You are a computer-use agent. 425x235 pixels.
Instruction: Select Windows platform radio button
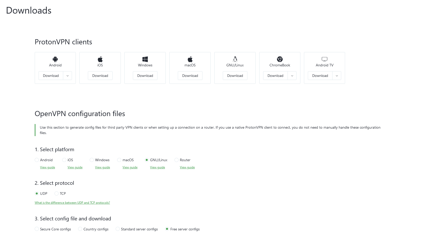(92, 160)
